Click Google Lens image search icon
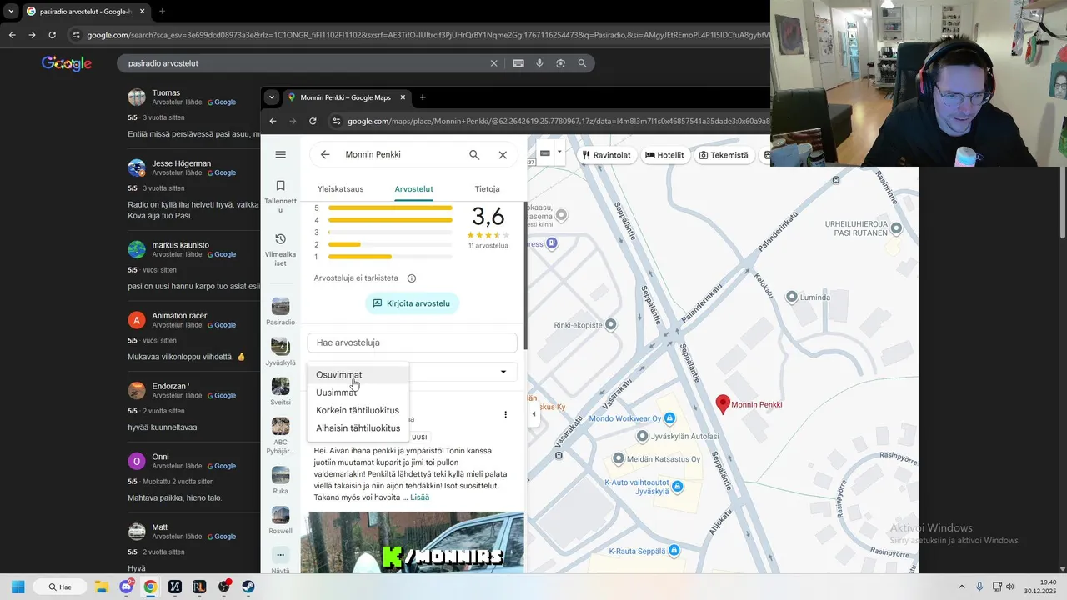The height and width of the screenshot is (600, 1067). click(x=560, y=63)
